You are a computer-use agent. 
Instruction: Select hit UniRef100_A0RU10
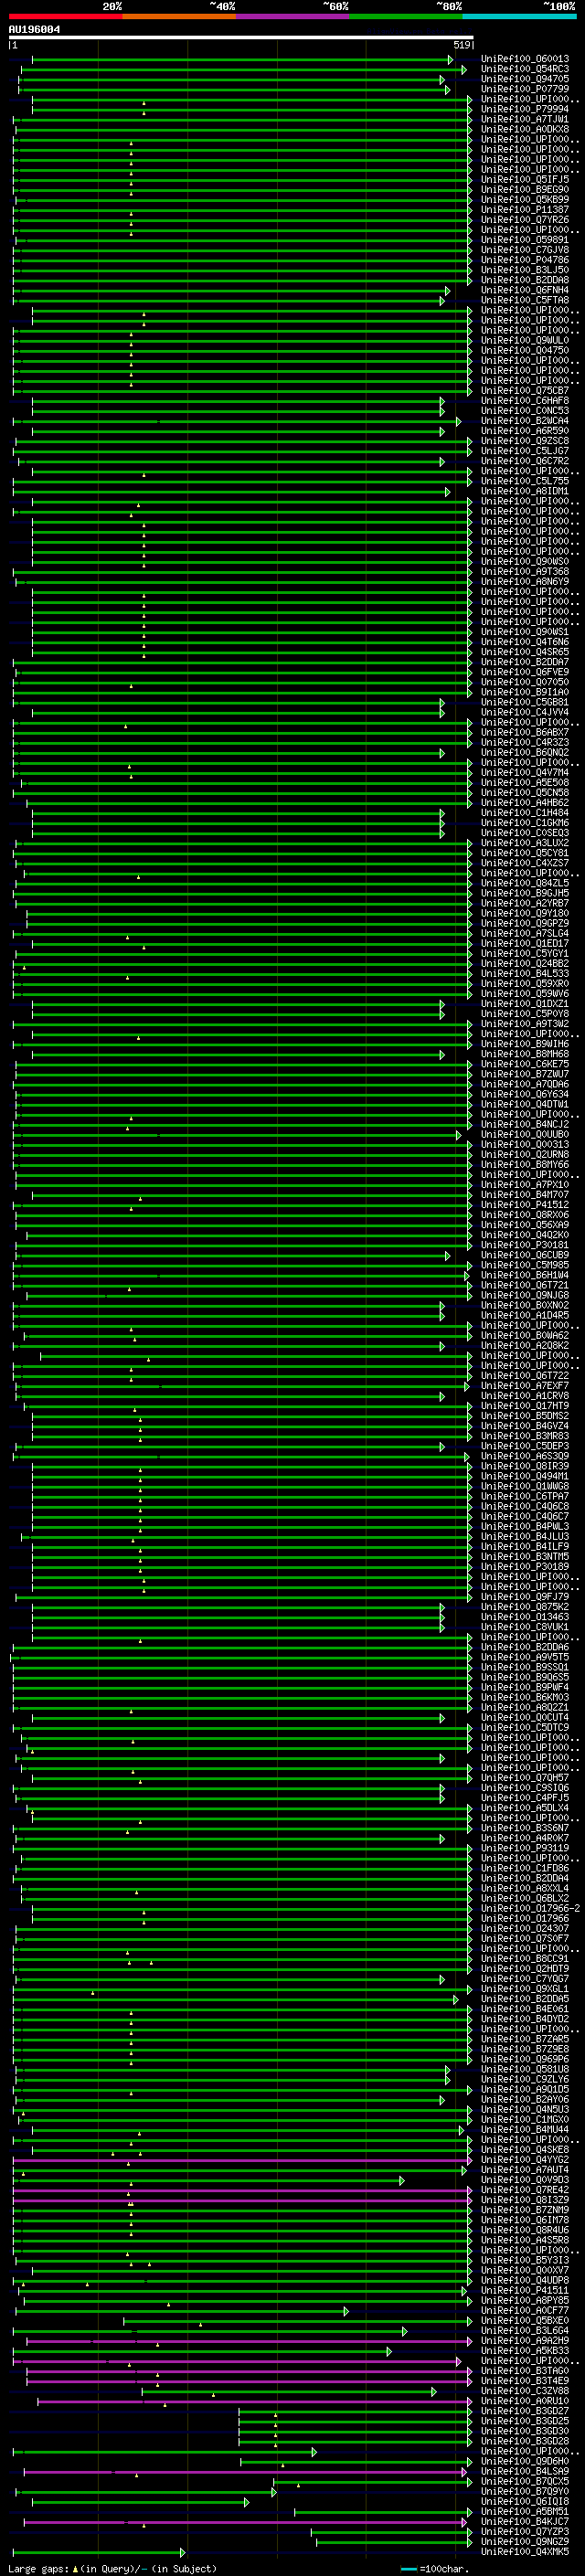point(525,2401)
